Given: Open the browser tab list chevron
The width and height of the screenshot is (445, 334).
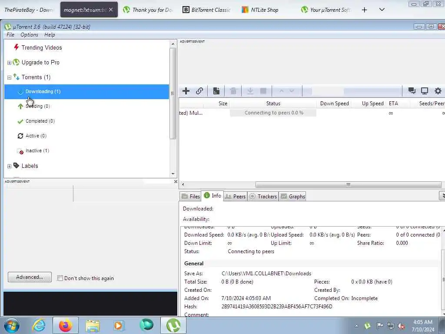Looking at the screenshot, I should [x=382, y=10].
